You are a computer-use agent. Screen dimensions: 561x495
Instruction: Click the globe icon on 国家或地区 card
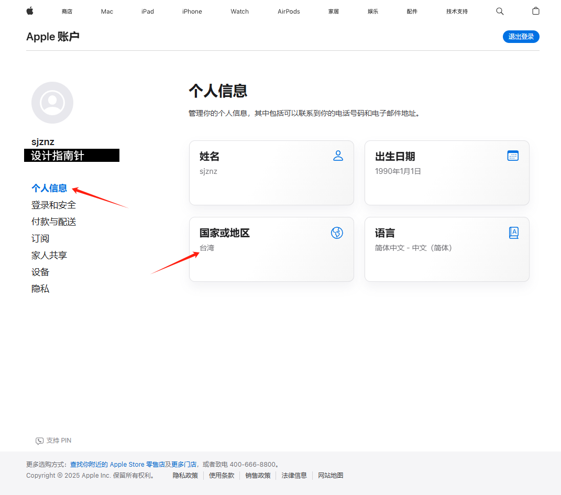337,233
